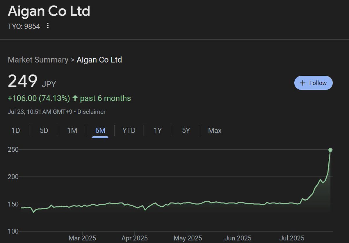Open the Disclaimer link
This screenshot has height=243, width=349.
(x=91, y=112)
